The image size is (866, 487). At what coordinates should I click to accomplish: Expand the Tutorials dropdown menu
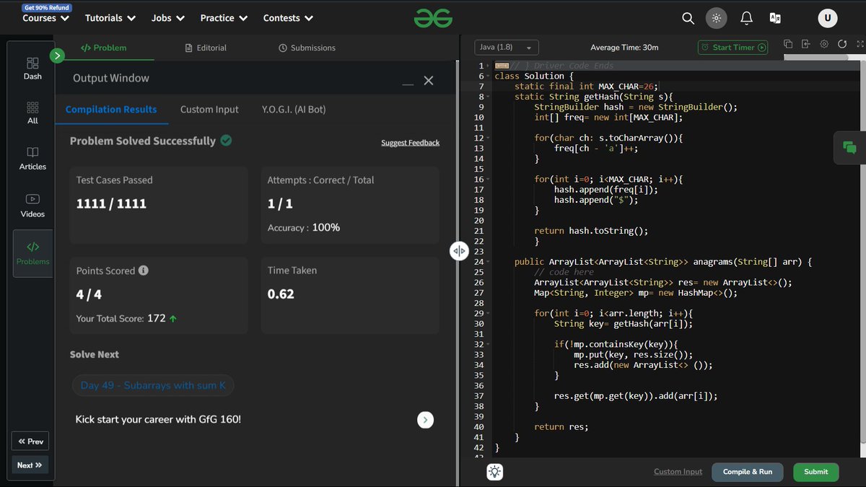tap(110, 18)
